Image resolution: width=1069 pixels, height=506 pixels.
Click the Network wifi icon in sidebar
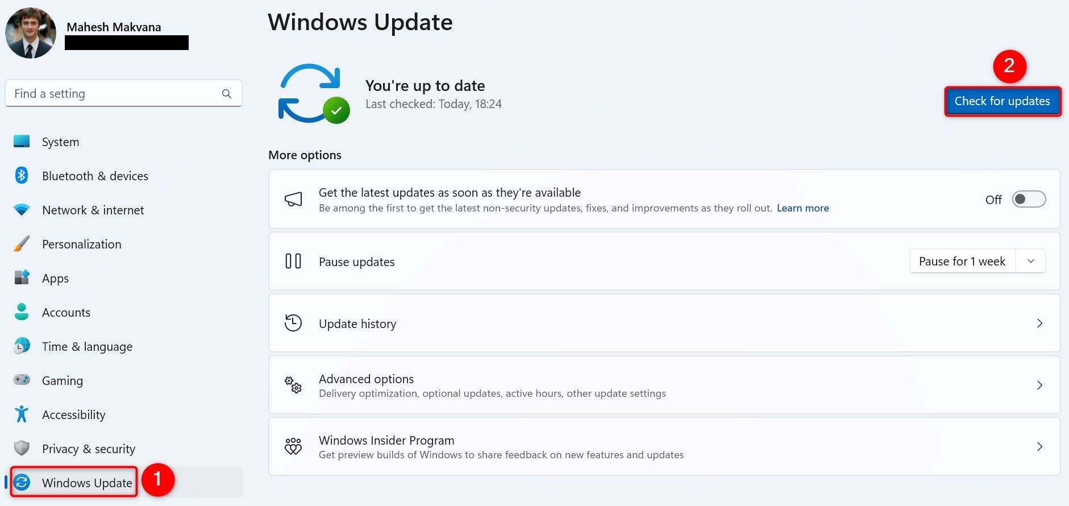pos(22,210)
